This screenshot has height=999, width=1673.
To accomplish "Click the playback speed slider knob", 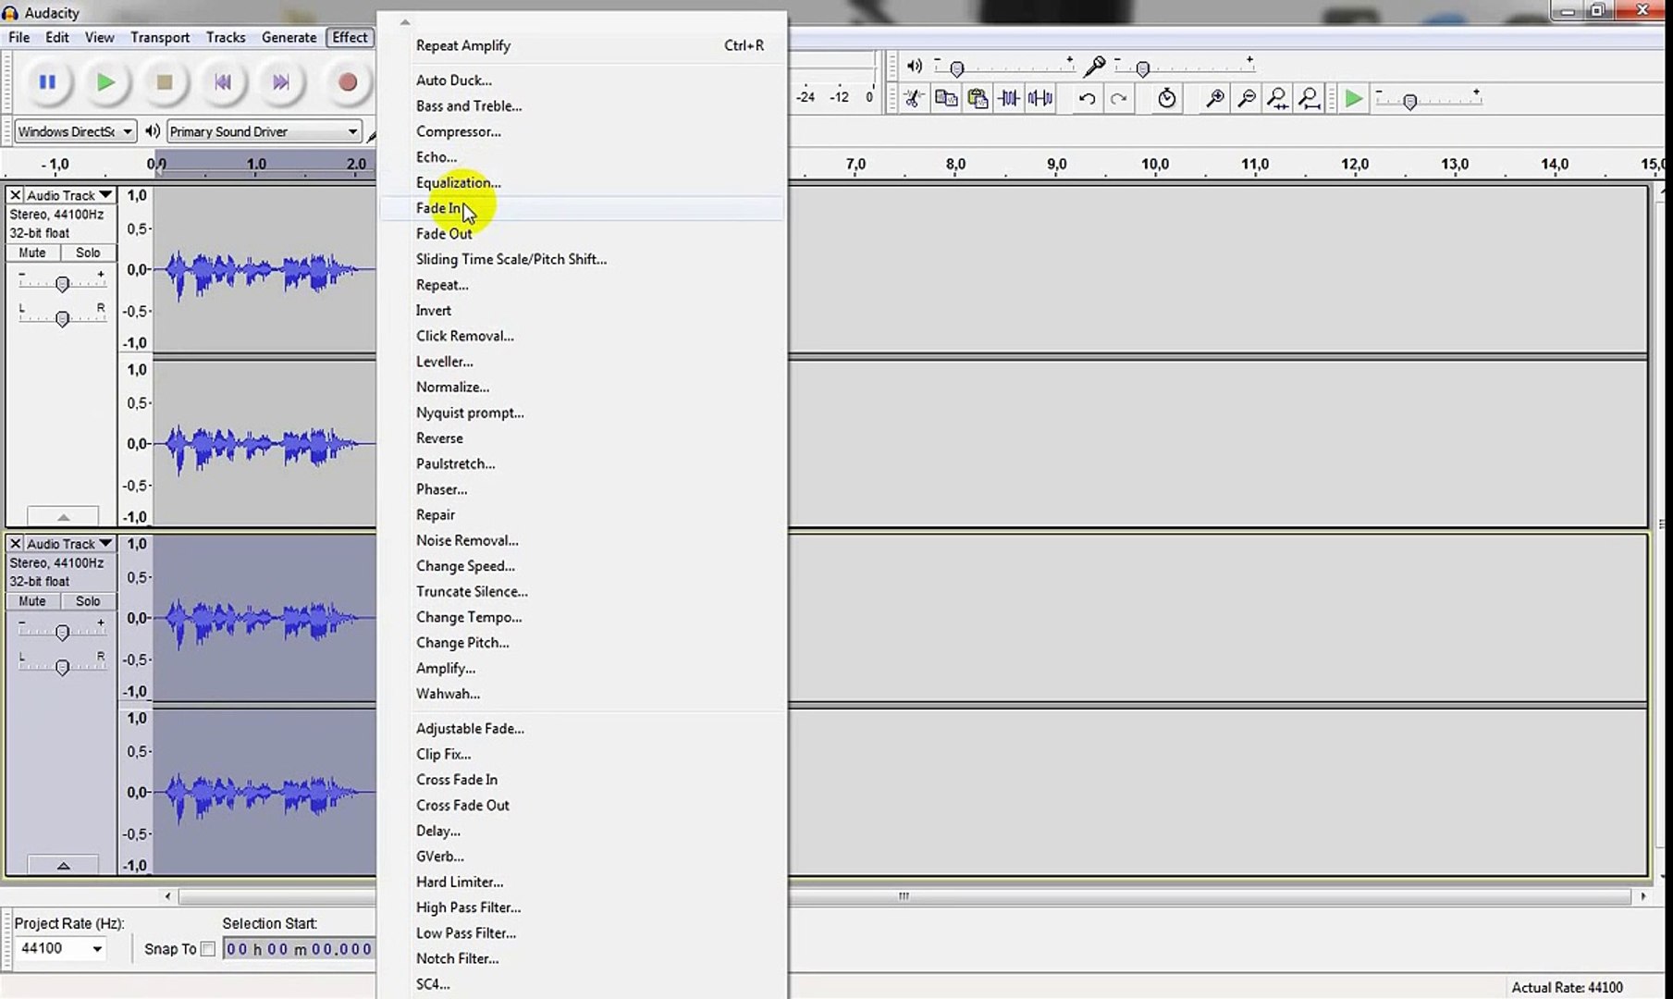I will click(1410, 101).
